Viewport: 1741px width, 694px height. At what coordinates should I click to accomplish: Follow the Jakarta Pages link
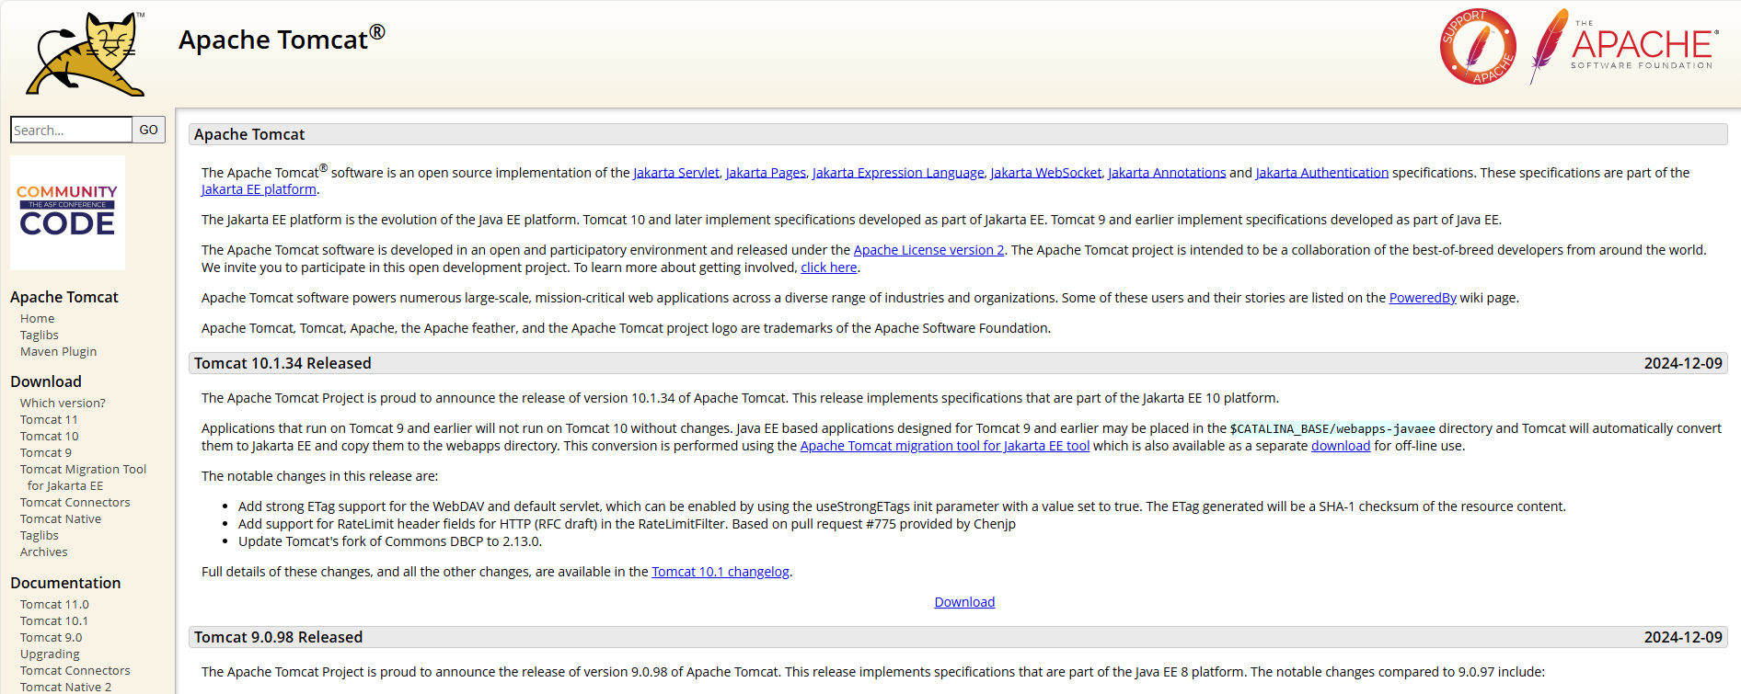[x=766, y=172]
